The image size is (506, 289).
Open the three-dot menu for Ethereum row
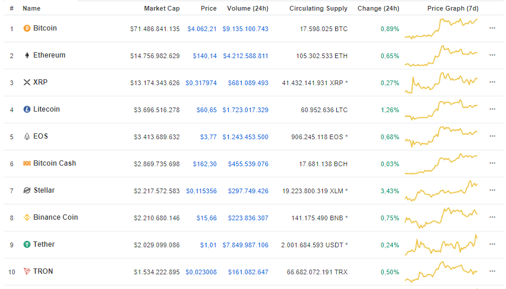pyautogui.click(x=492, y=55)
